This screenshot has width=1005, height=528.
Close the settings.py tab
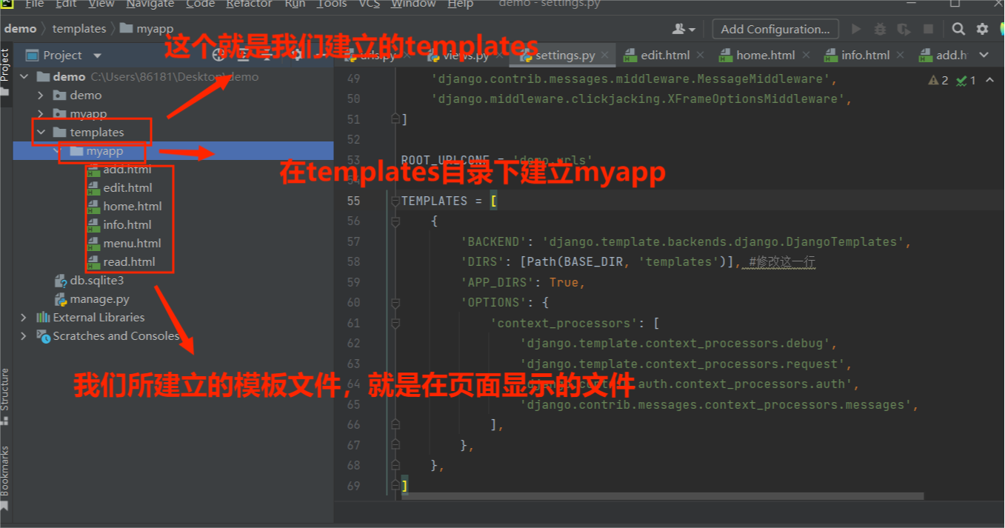pyautogui.click(x=605, y=55)
